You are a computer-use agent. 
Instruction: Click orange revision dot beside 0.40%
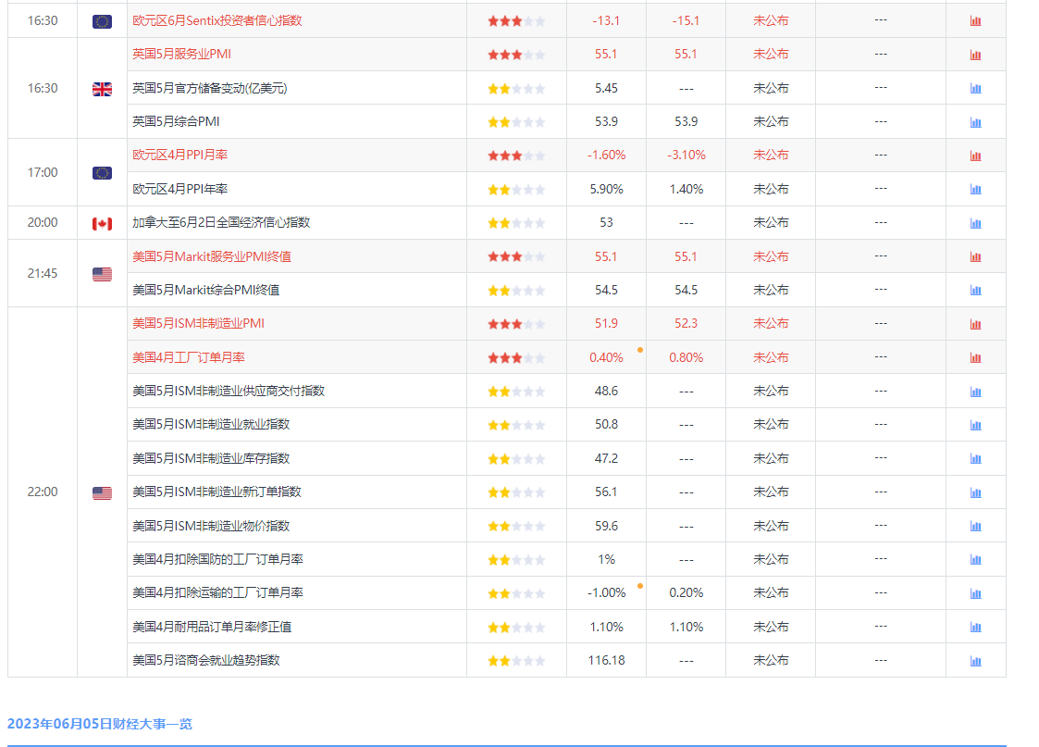click(x=640, y=349)
